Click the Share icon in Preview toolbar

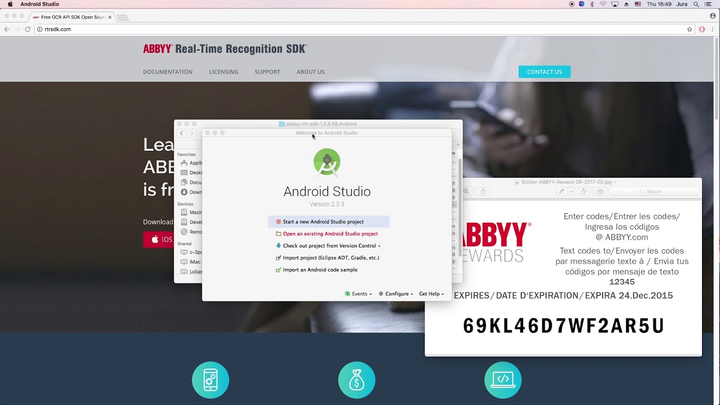(483, 191)
